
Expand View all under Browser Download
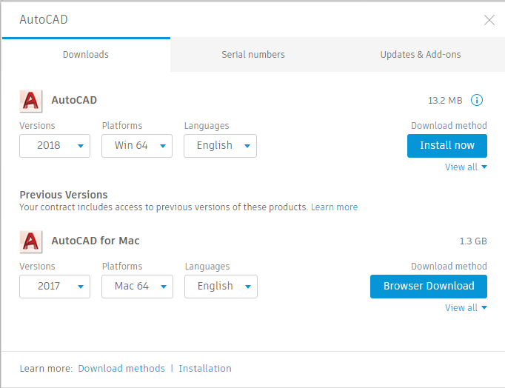pos(466,308)
